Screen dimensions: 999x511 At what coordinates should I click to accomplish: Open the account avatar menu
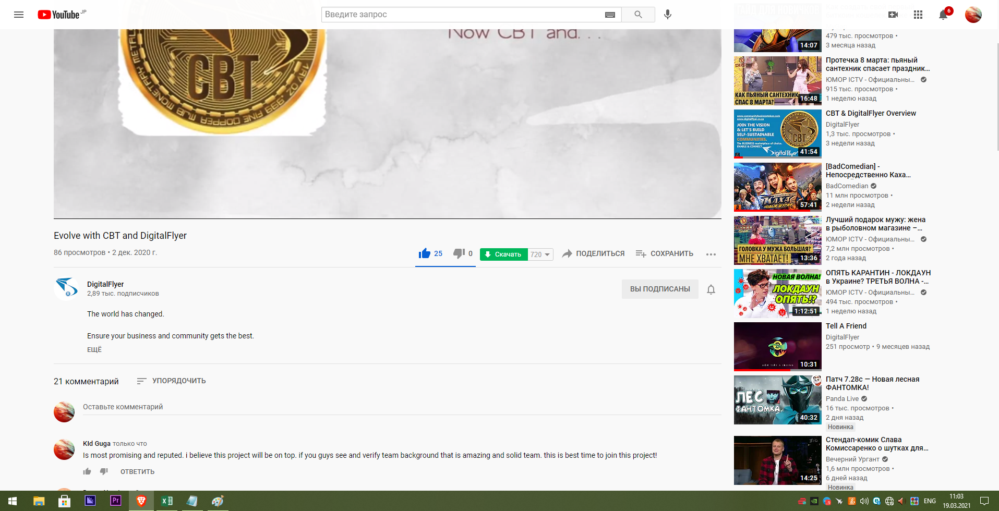click(x=973, y=15)
